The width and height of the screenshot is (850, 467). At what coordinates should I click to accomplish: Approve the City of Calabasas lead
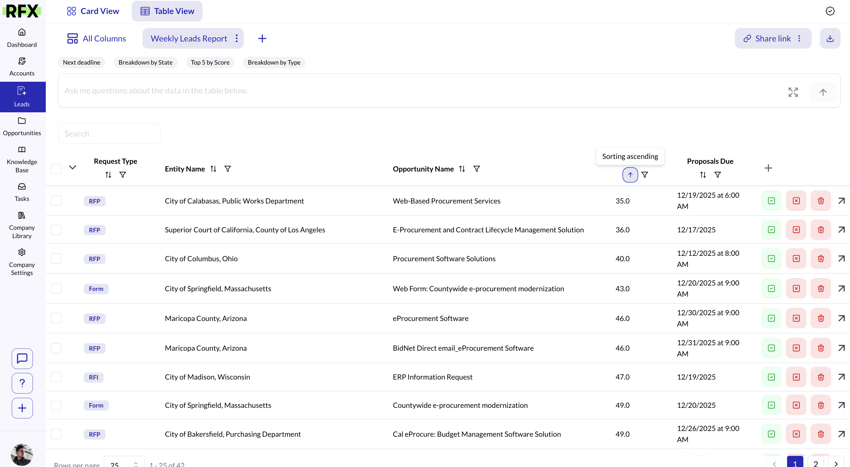click(771, 201)
